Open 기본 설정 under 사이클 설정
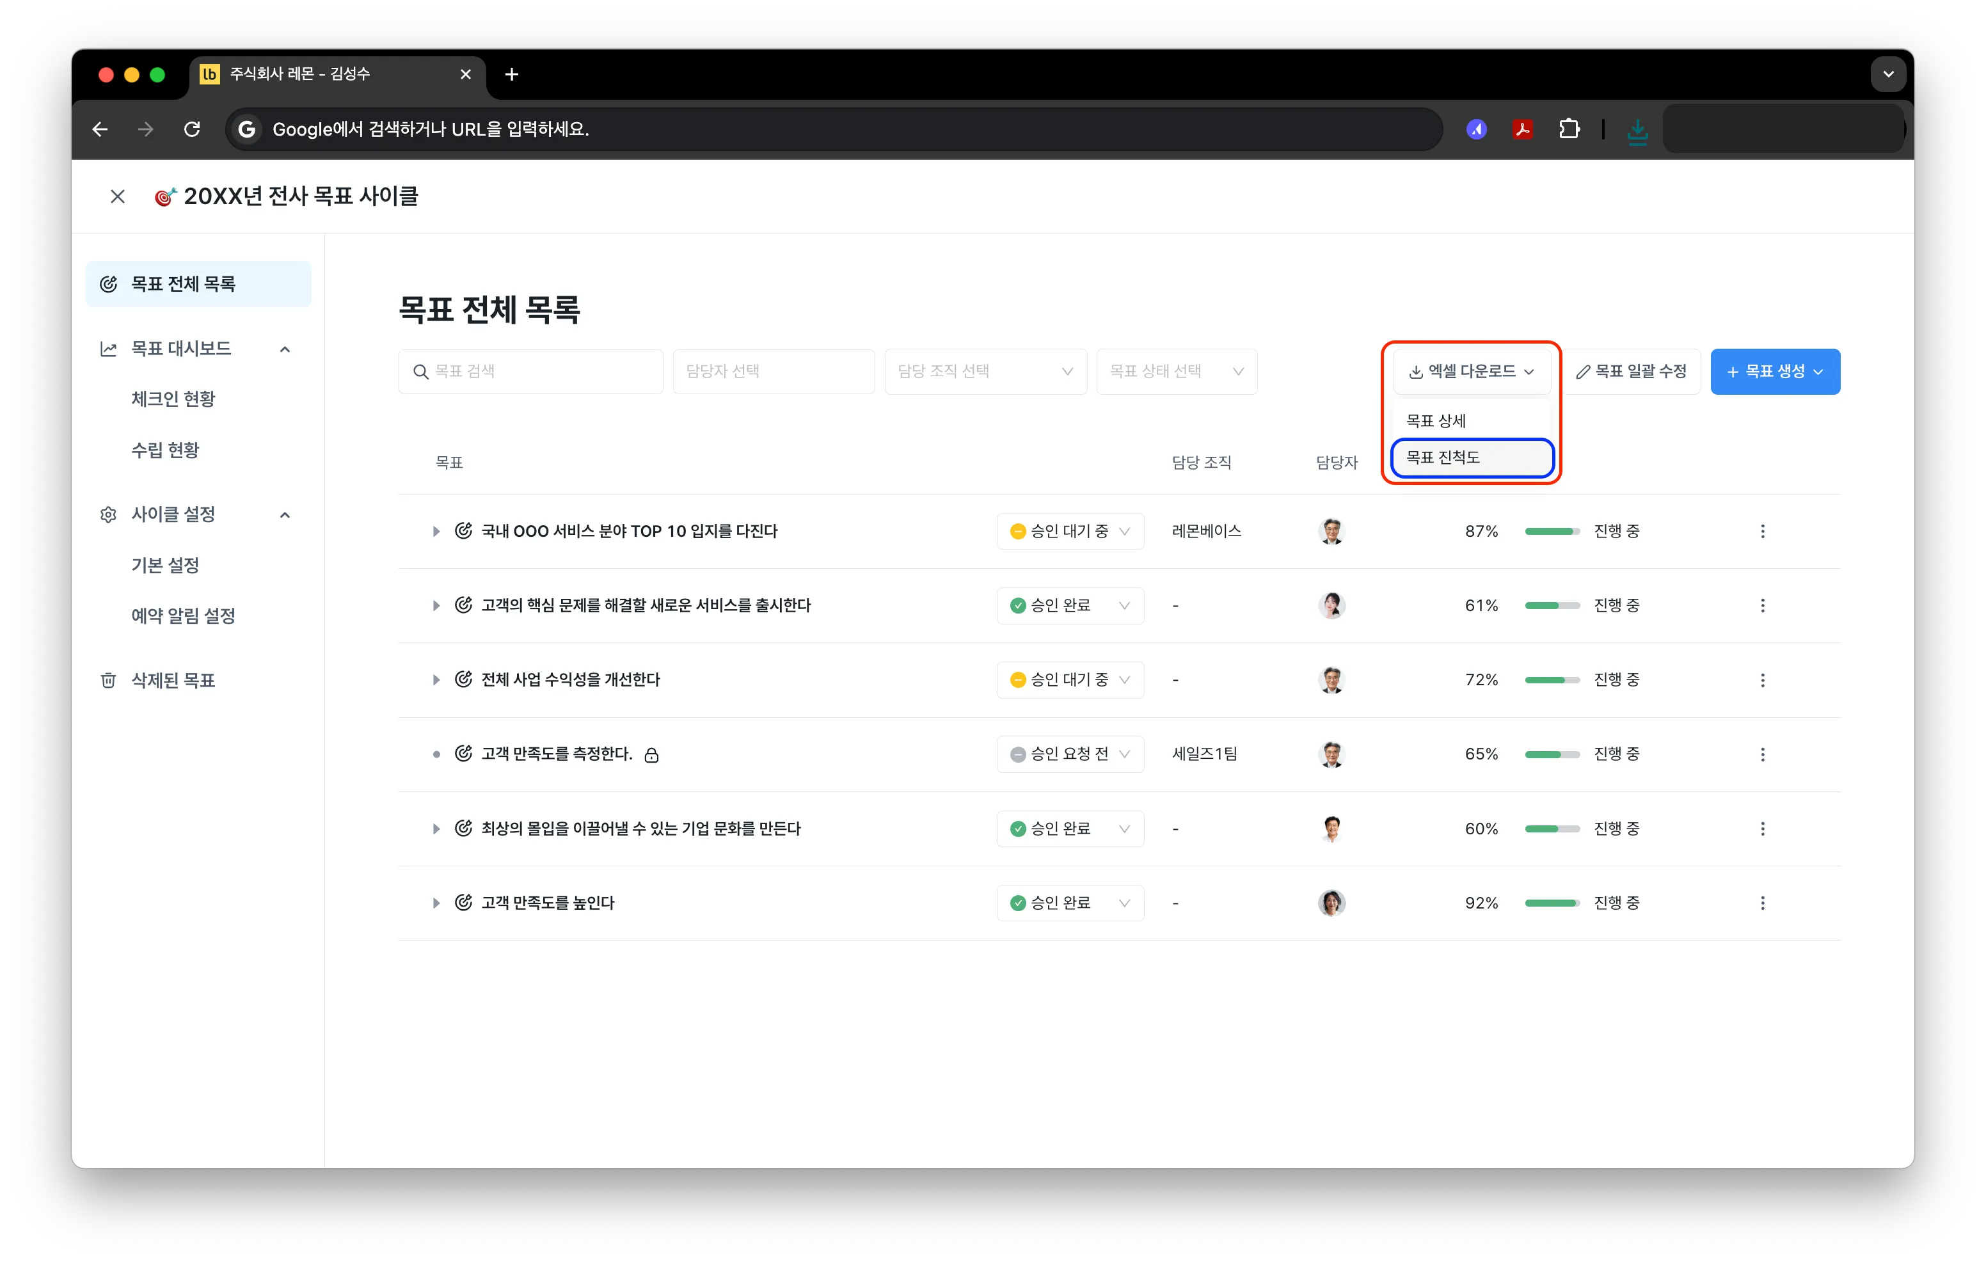 (165, 565)
